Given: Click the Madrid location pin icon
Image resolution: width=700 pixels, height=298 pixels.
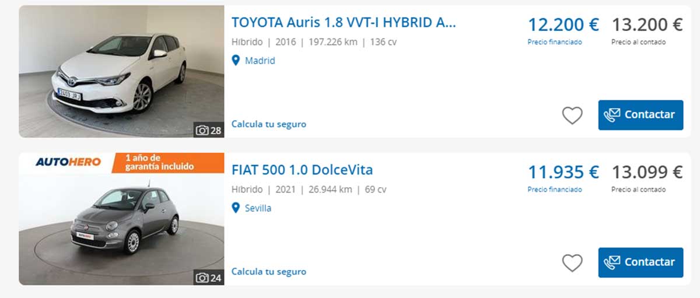Looking at the screenshot, I should [x=236, y=60].
